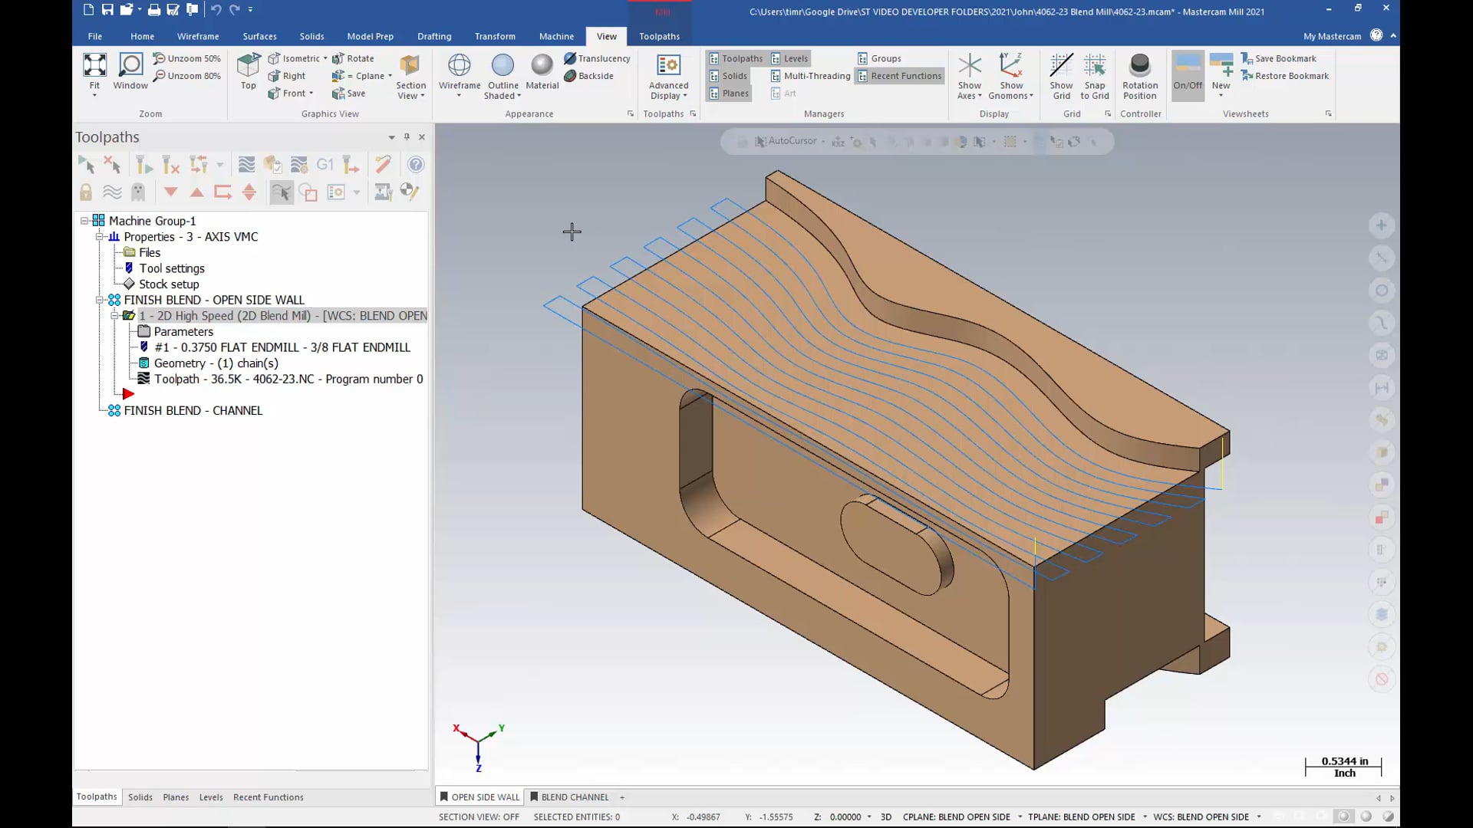
Task: Click the Toolpaths menu tab
Action: [660, 35]
